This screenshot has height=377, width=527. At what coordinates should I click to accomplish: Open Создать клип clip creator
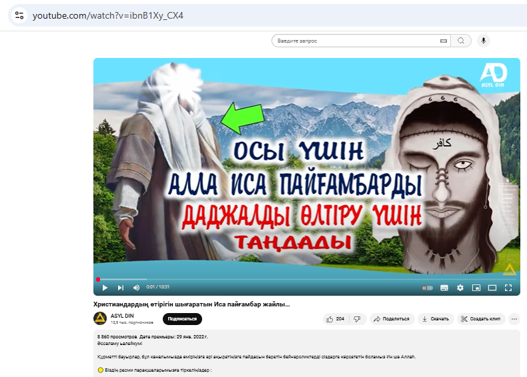(480, 319)
